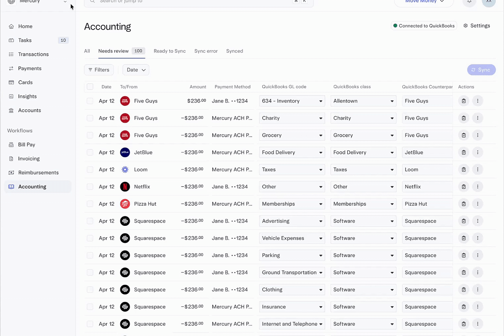This screenshot has width=504, height=336.
Task: Switch to the All tab
Action: 87,51
